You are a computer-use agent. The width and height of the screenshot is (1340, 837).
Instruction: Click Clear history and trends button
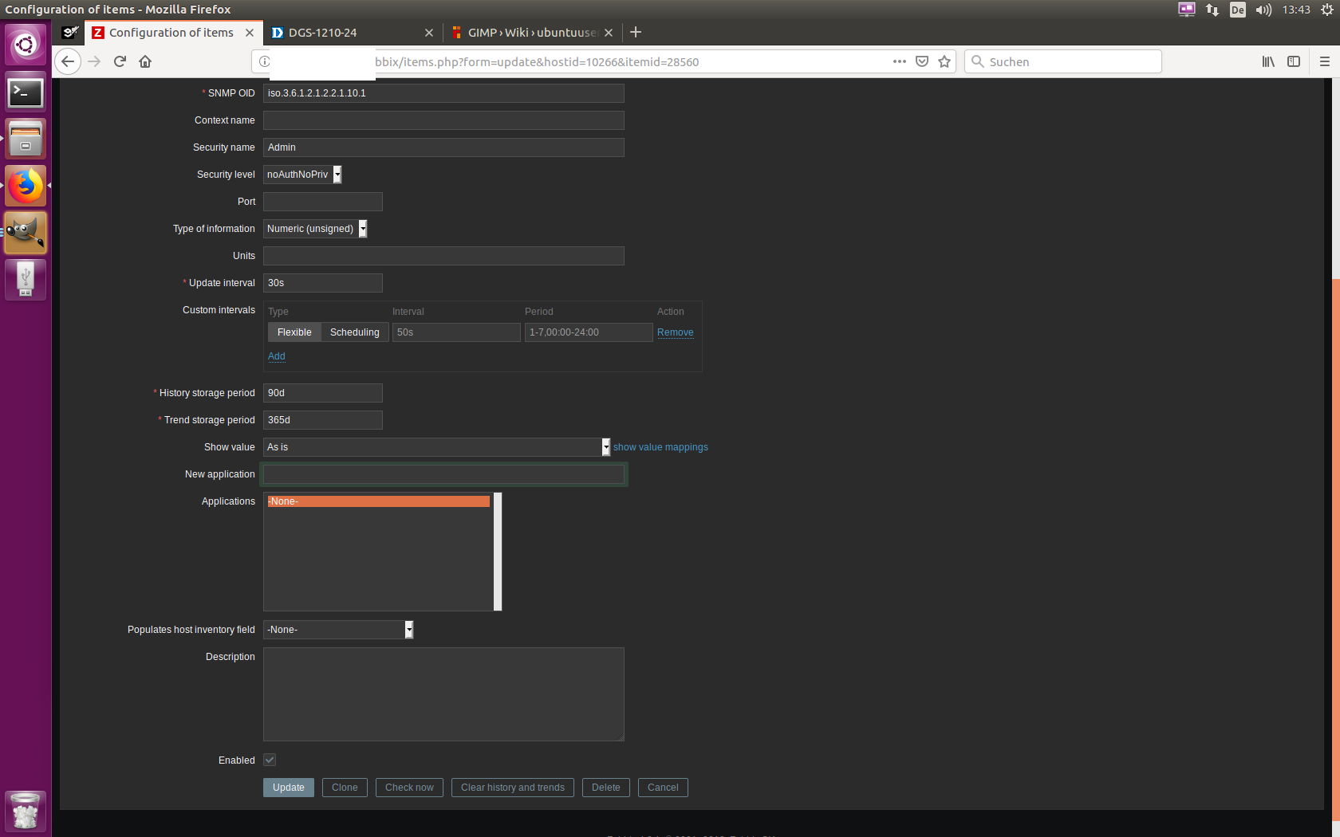[513, 788]
